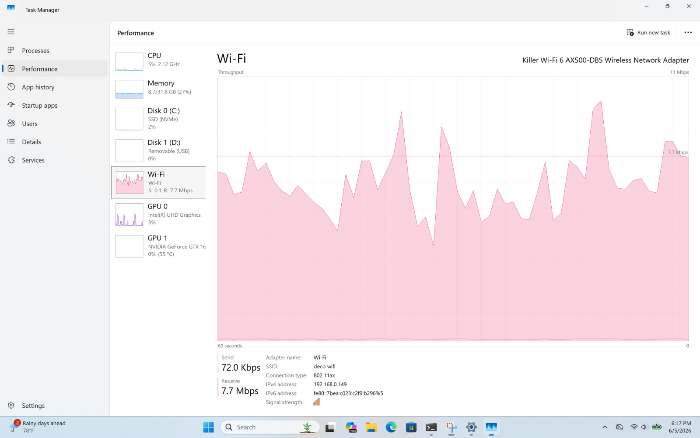700x438 pixels.
Task: Toggle the hamburger navigation menu
Action: pos(11,32)
